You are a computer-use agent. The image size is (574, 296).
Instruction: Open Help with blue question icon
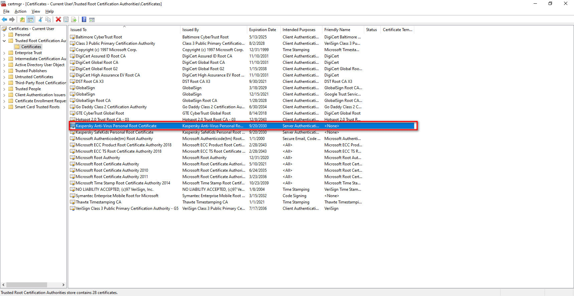pos(84,19)
